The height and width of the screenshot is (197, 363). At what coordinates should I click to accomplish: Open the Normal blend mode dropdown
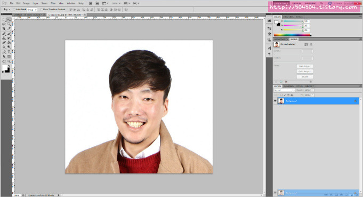coord(284,90)
